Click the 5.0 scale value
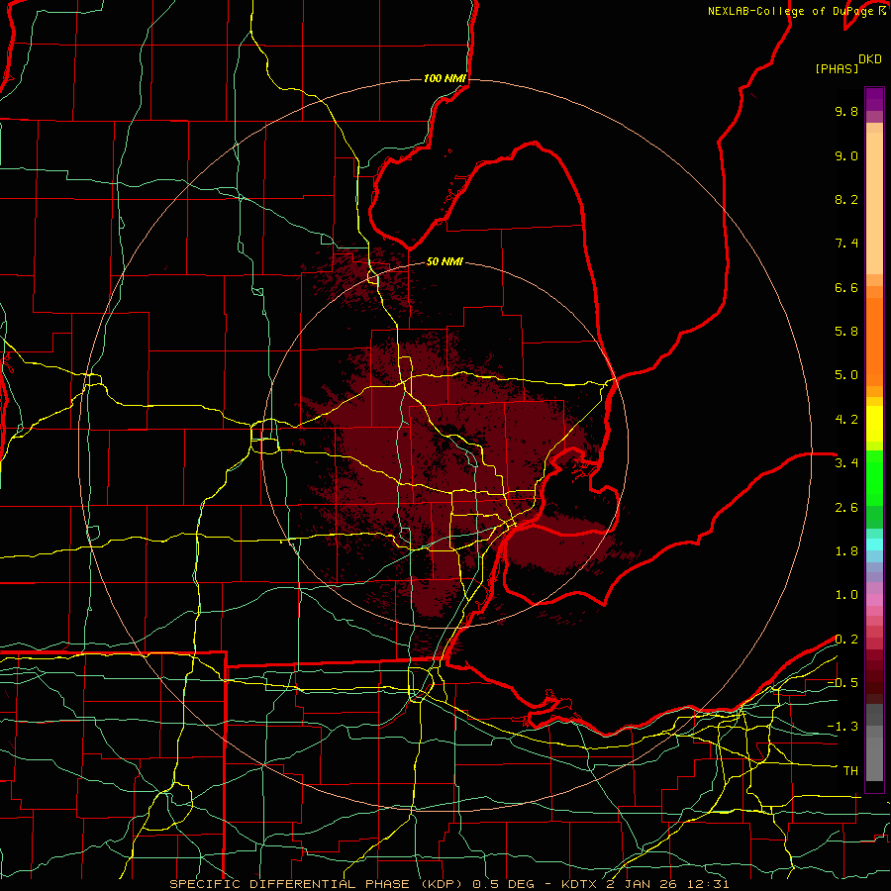The width and height of the screenshot is (891, 891). [x=846, y=375]
